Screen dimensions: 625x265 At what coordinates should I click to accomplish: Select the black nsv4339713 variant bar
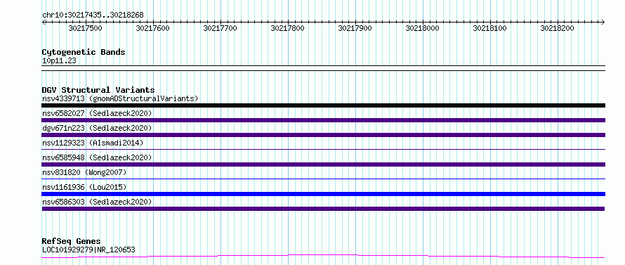323,105
